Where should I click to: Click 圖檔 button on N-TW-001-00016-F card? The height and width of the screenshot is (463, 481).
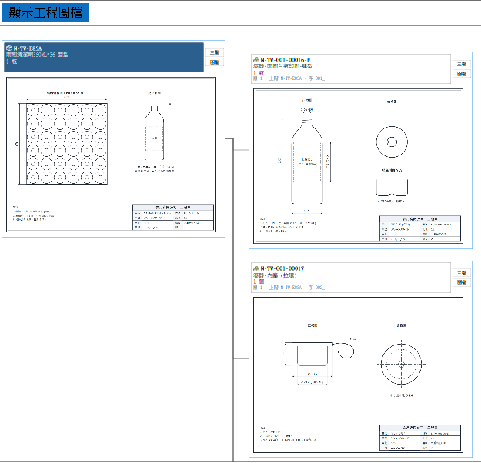462,74
